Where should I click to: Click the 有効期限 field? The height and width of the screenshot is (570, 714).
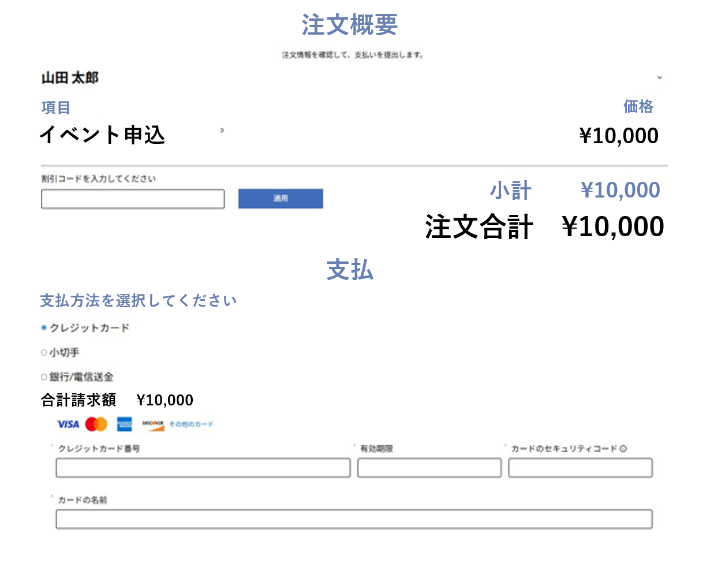tap(429, 468)
